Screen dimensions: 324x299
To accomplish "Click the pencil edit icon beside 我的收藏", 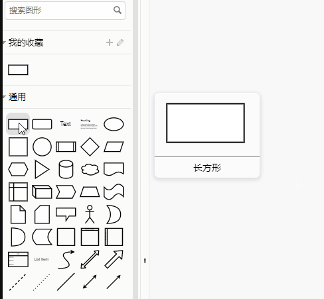I will (x=120, y=42).
